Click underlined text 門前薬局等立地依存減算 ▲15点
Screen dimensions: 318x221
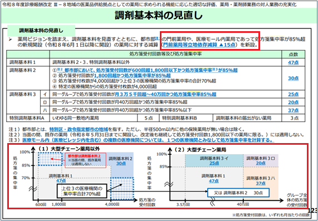coord(199,45)
